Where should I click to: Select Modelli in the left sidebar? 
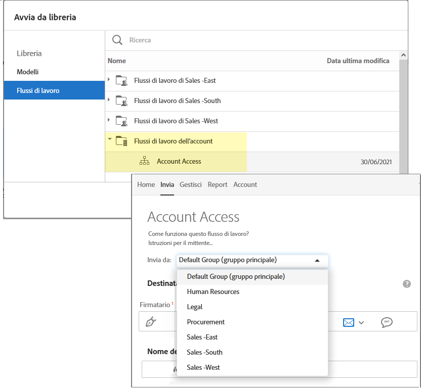(x=28, y=72)
